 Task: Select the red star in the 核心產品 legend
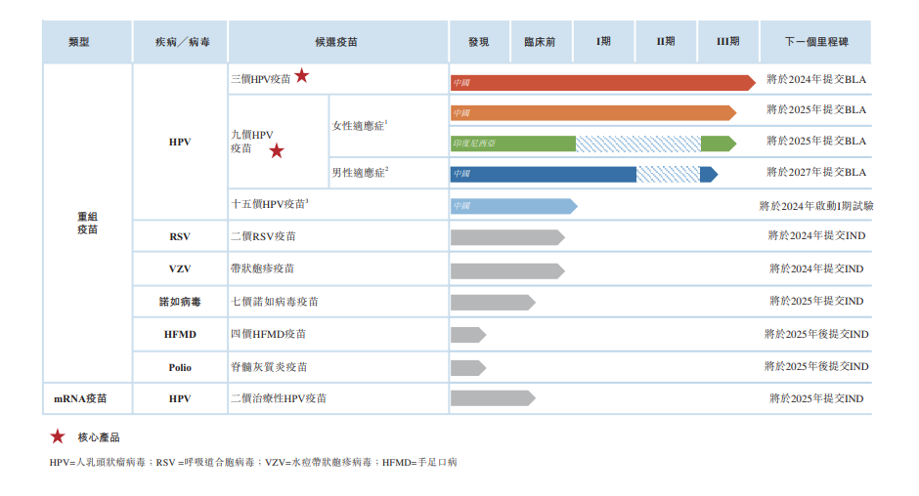pyautogui.click(x=58, y=436)
